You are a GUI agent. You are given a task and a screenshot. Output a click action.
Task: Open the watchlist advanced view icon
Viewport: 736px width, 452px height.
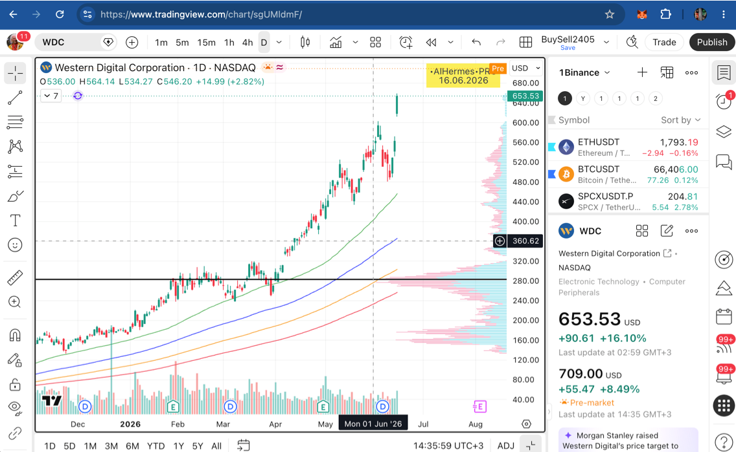coord(667,72)
